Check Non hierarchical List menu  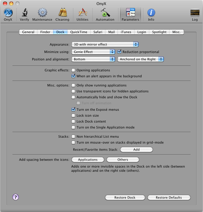[73, 136]
